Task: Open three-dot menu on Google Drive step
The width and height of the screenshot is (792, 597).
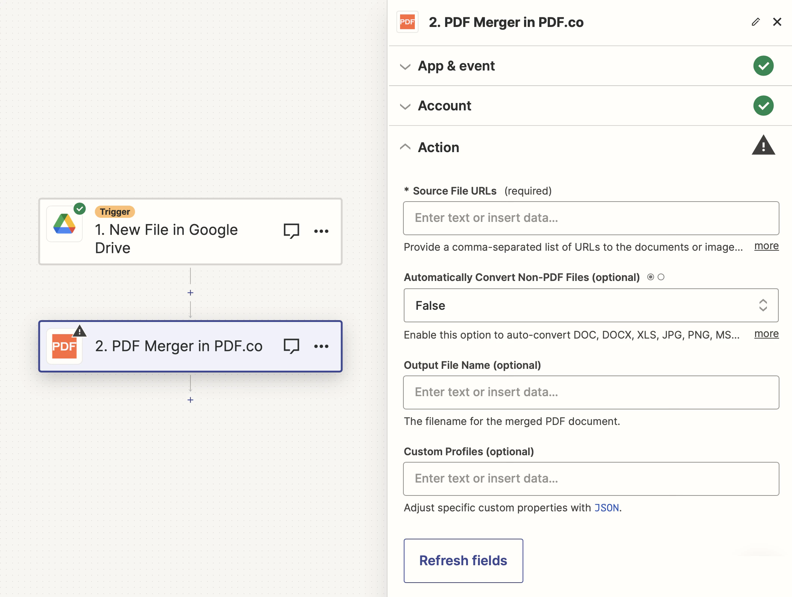Action: point(321,231)
